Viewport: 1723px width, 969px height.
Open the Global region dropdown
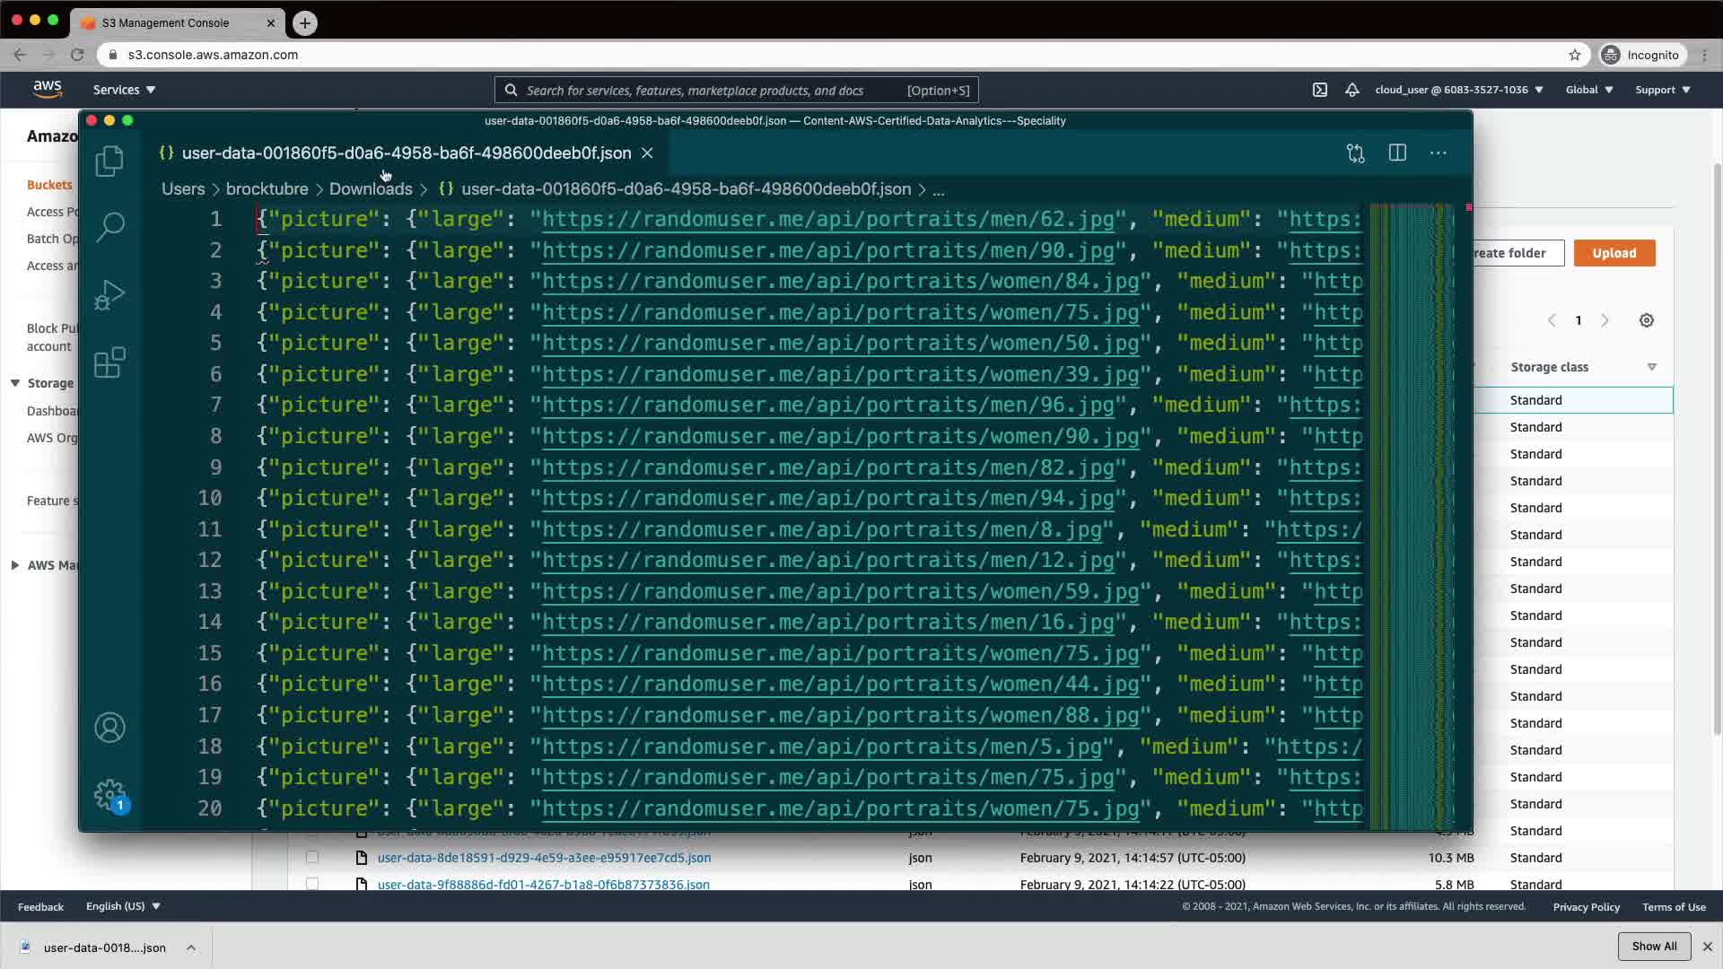click(1589, 90)
